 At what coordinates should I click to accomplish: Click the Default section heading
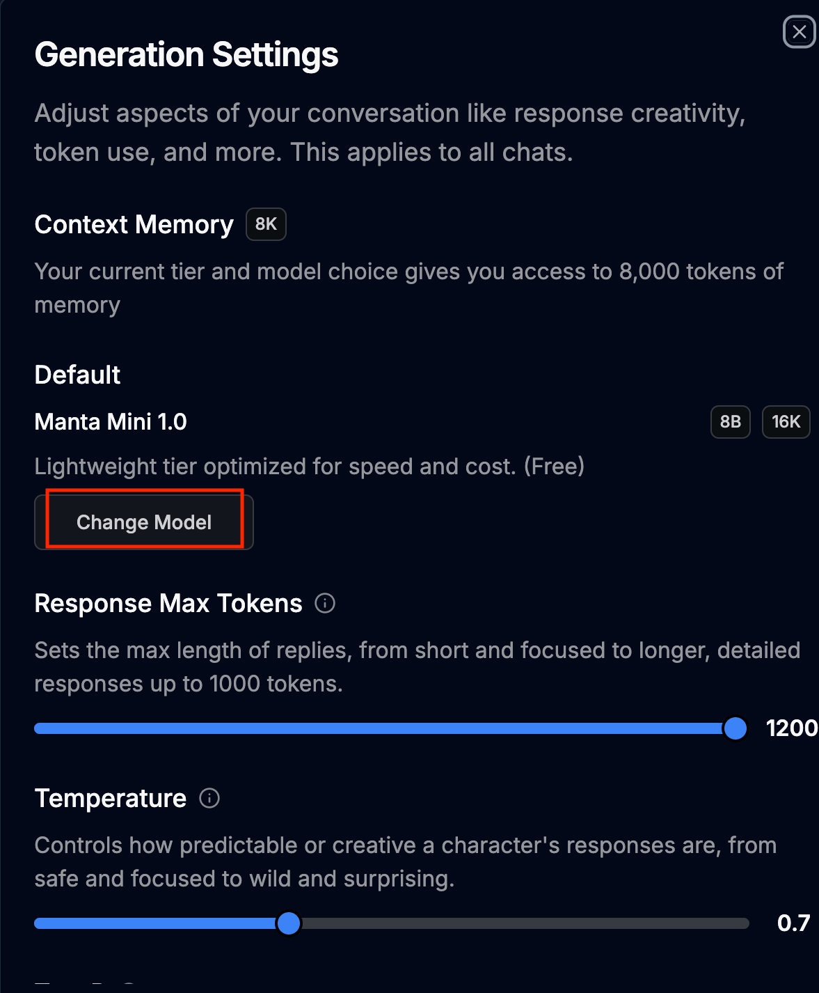pyautogui.click(x=77, y=375)
